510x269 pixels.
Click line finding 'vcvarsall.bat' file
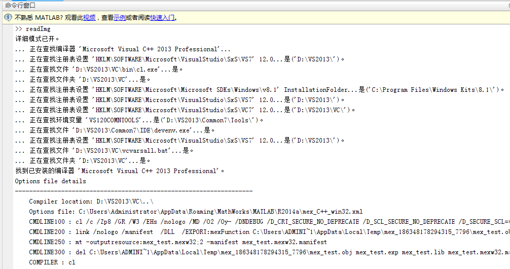[x=104, y=150]
